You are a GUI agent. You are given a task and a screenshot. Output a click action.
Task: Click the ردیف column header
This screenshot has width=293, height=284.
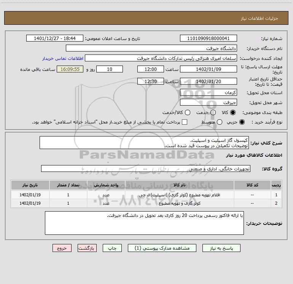(x=276, y=185)
